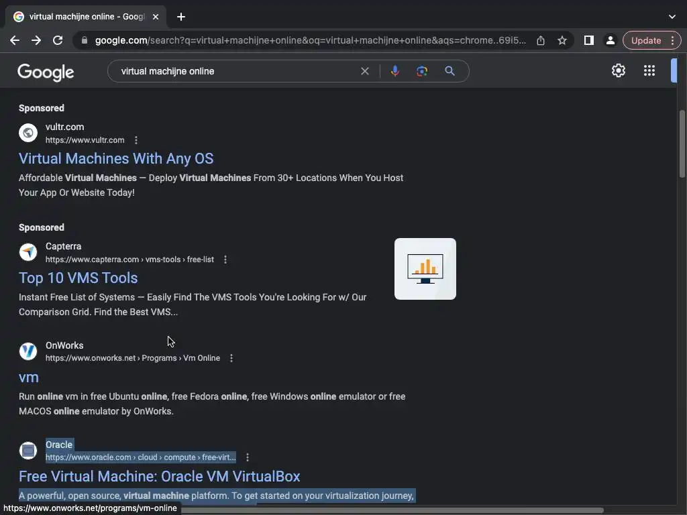Viewport: 687px width, 515px height.
Task: Open more options for OnWorks result
Action: [231, 358]
